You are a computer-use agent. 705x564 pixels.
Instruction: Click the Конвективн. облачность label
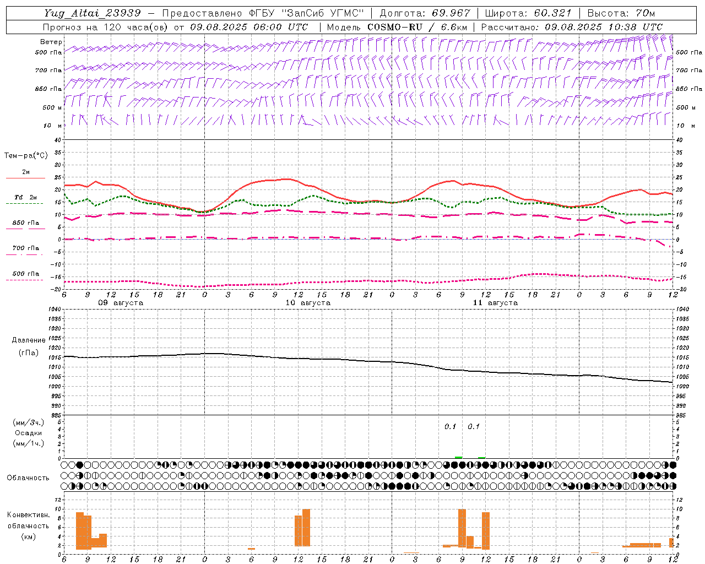point(28,520)
